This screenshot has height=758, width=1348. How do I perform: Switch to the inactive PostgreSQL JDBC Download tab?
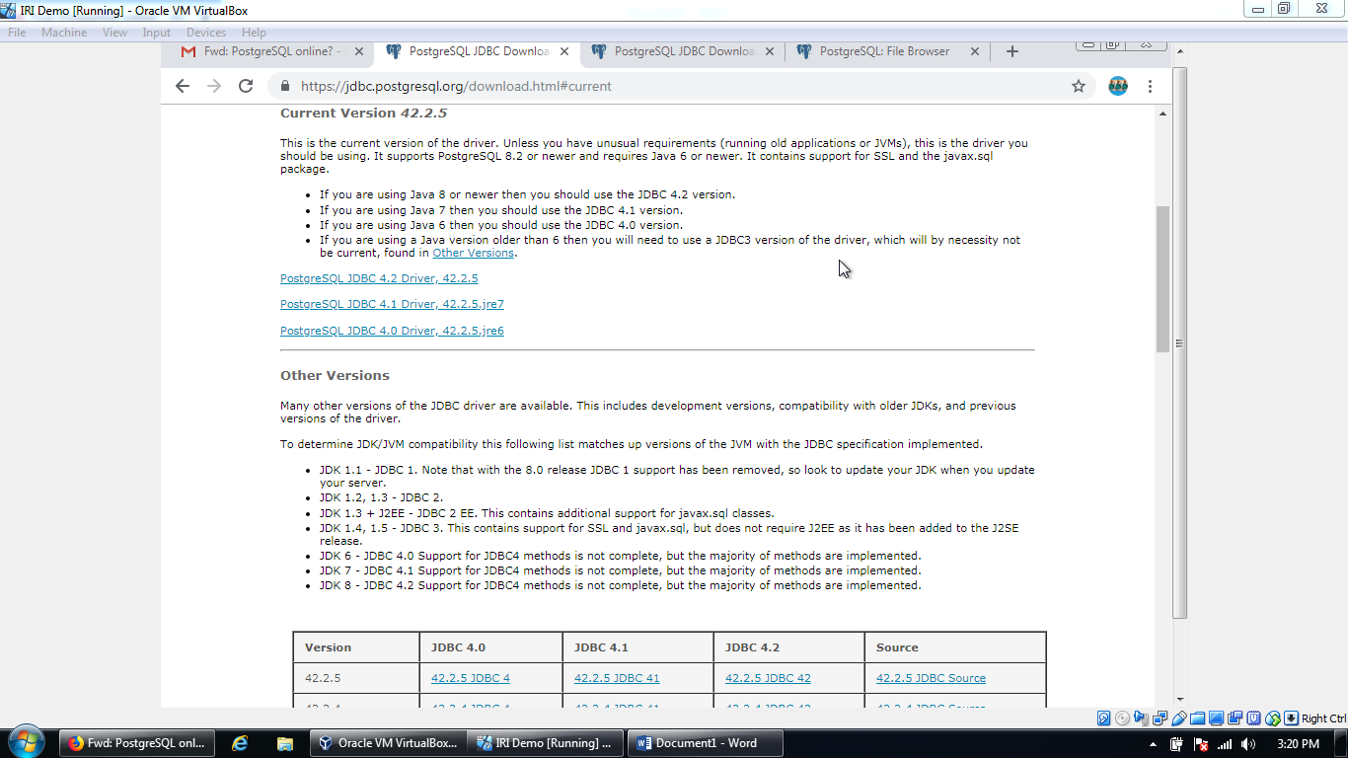coord(681,51)
